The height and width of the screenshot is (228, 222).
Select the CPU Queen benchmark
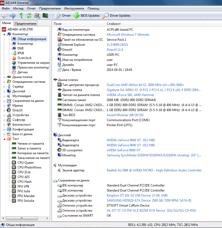(25, 163)
